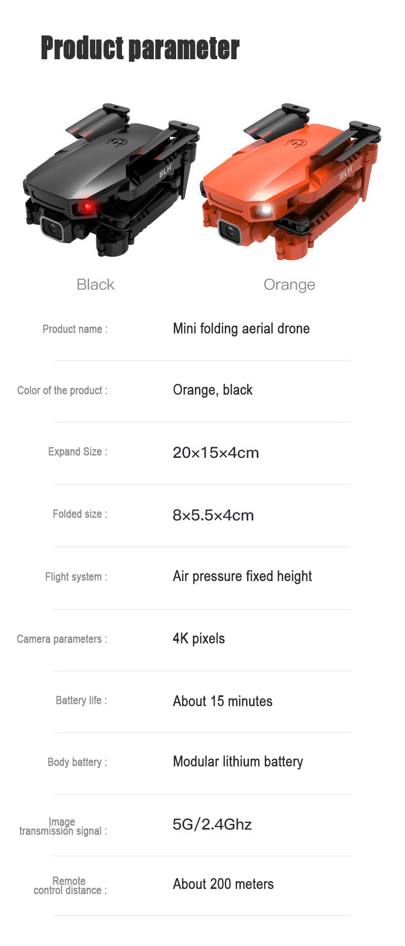Image resolution: width=405 pixels, height=946 pixels.
Task: Click the ELH logo on the orange drone
Action: pos(346,173)
